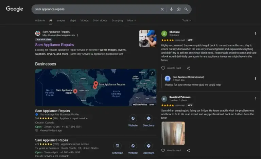Screen dimensions: 261x159
Task: Get Directions to Sam Appliance Repairs Ontario
Action: coord(149,119)
